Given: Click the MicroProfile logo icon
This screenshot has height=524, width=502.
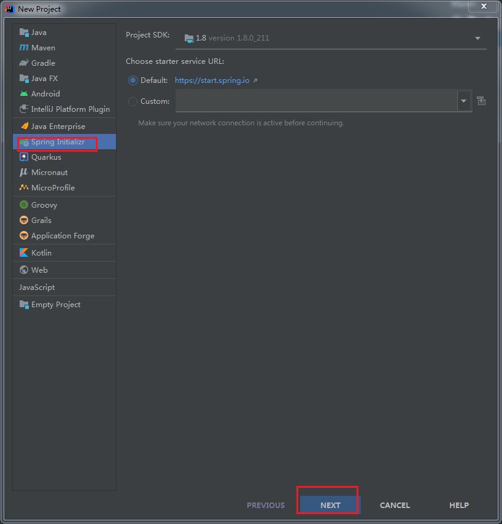Looking at the screenshot, I should pos(24,187).
